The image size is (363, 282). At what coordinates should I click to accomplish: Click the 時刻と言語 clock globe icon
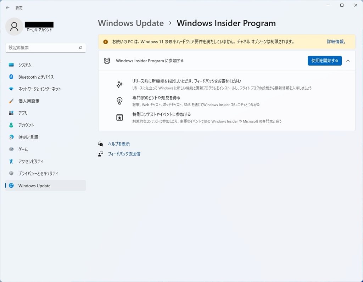point(11,137)
